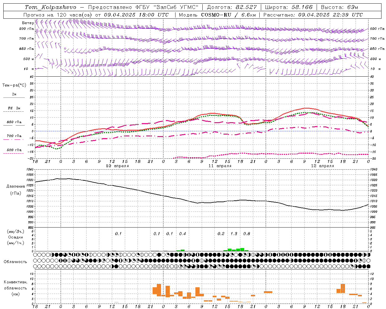This screenshot has height=309, width=386.
Task: Click the forecast start time 09.04.2025 18:00
Action: [129, 15]
